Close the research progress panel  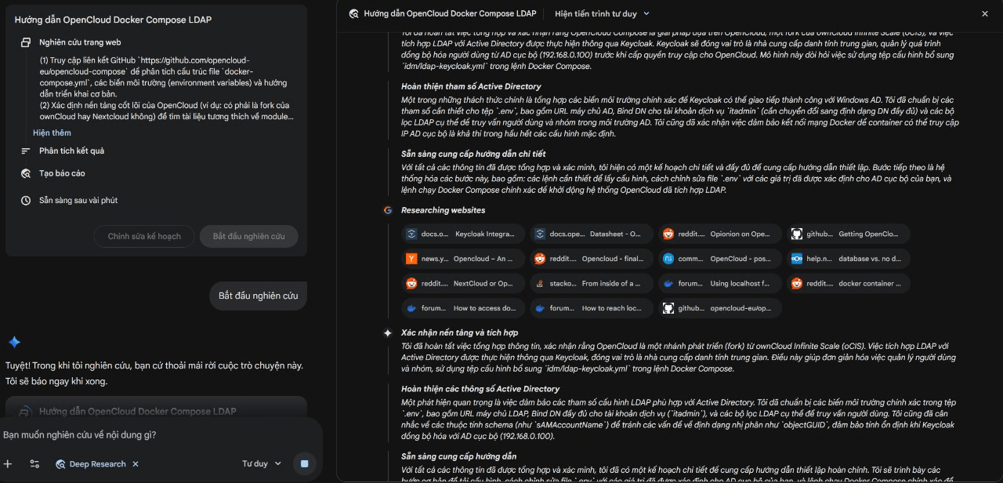click(985, 13)
